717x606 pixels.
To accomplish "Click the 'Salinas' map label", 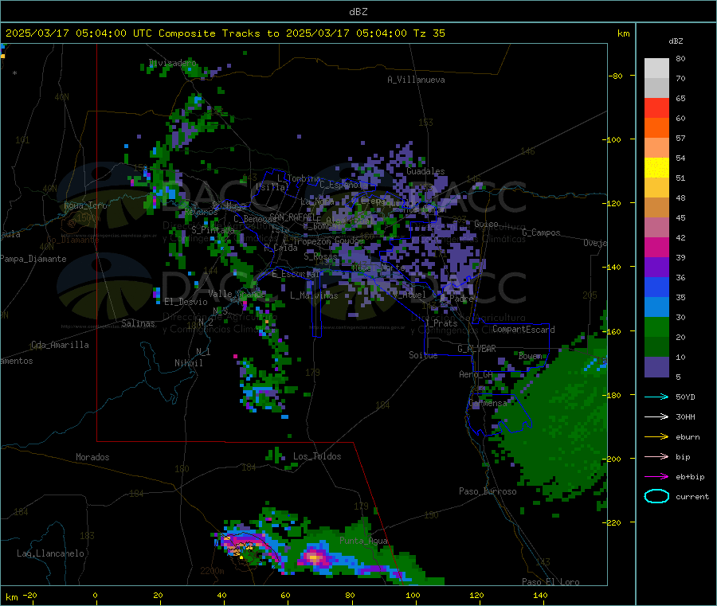I will click(138, 323).
